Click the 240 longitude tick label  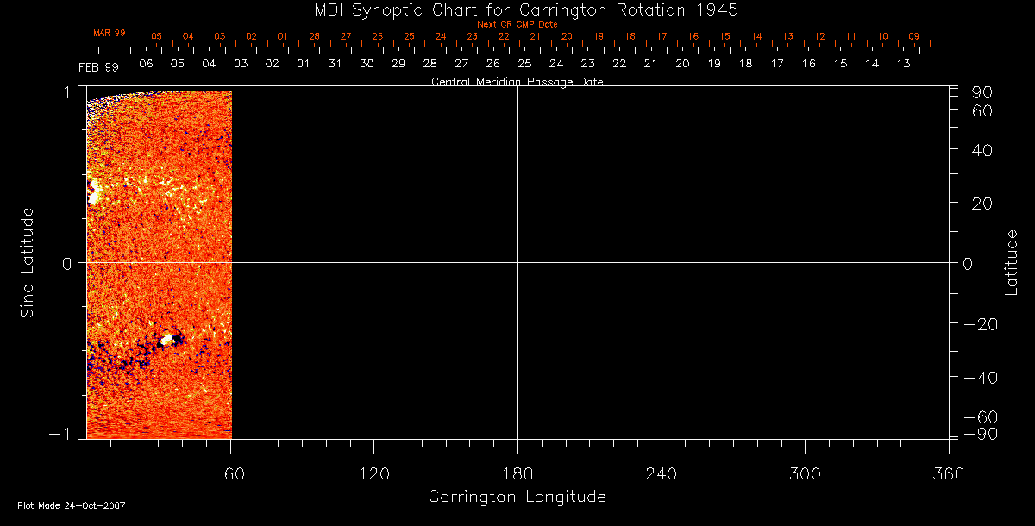point(661,473)
